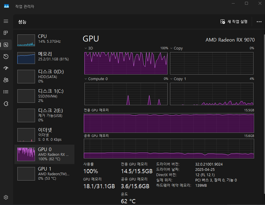Click the Copy 1 utilization graph
The image size is (265, 205).
211,94
